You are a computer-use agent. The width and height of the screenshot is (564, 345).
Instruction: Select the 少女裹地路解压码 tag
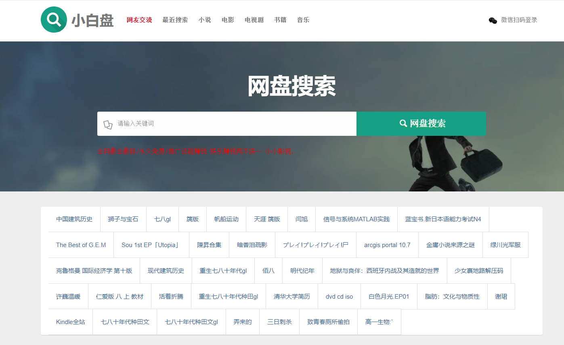[x=479, y=271]
